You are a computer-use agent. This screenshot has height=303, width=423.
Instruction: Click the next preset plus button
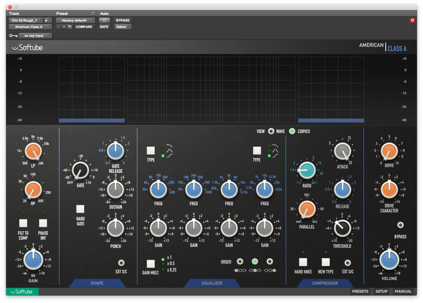point(64,27)
